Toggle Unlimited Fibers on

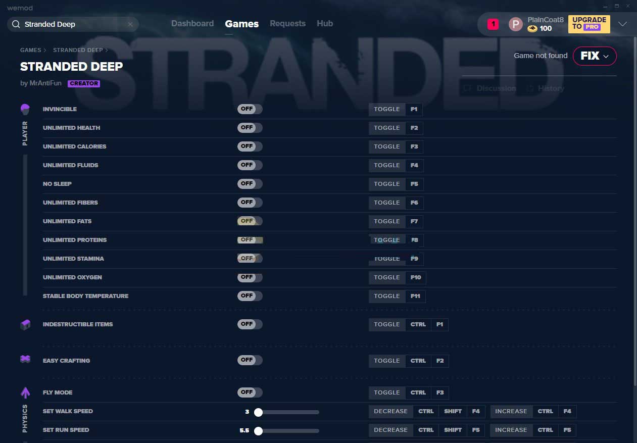[250, 203]
